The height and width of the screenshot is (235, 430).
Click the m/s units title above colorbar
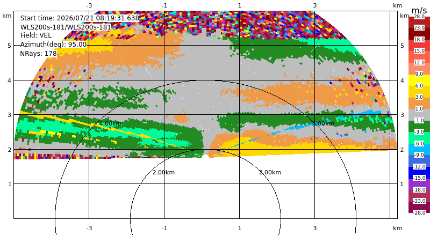419,10
